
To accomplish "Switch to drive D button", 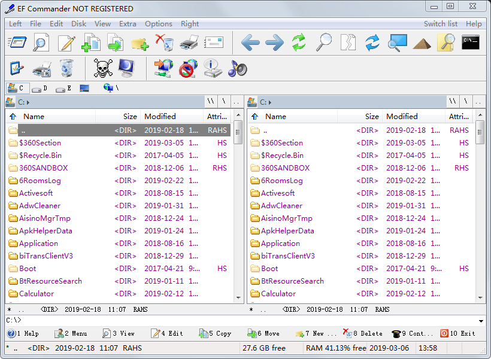I will (x=40, y=88).
